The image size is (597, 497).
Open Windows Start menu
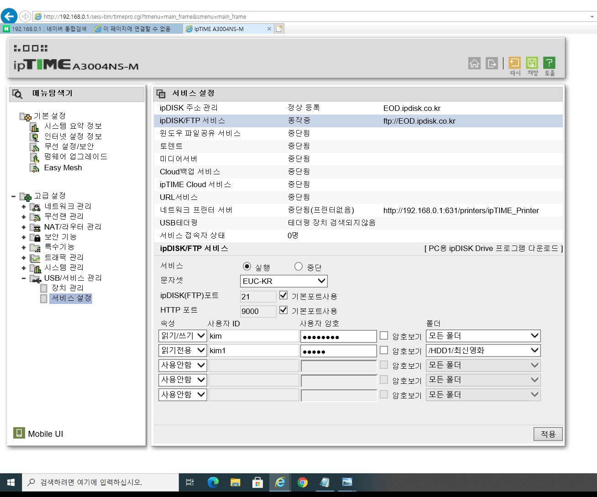[11, 482]
